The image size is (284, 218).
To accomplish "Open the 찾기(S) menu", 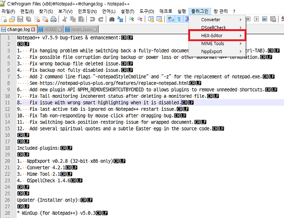I will click(46, 11).
